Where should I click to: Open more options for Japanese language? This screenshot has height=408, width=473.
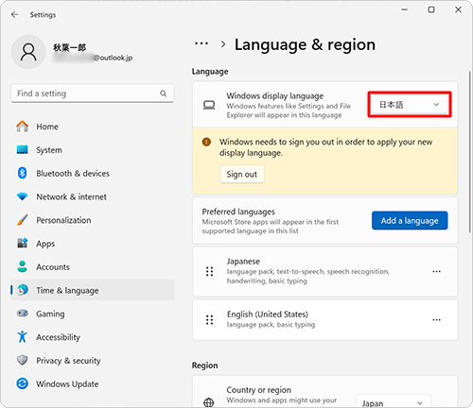point(436,271)
